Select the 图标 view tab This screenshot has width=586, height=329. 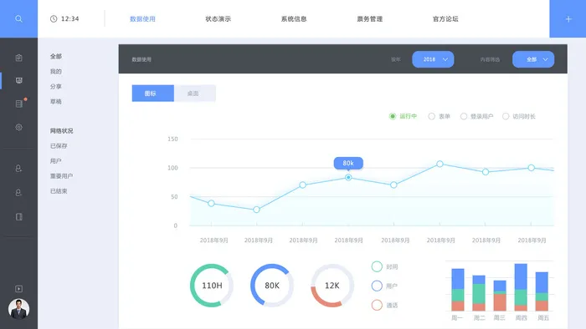point(153,94)
